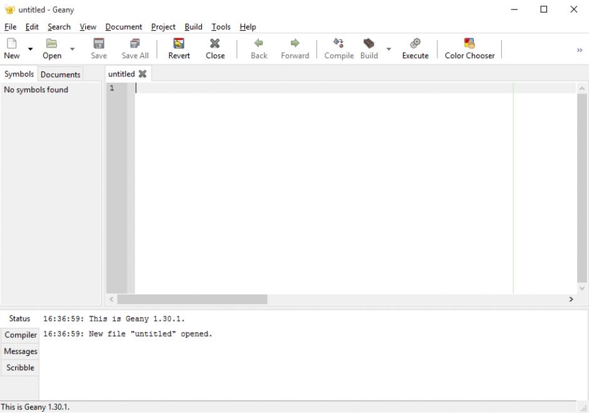Viewport: 589px width, 413px height.
Task: Click line number 1 in the margin
Action: coord(112,88)
